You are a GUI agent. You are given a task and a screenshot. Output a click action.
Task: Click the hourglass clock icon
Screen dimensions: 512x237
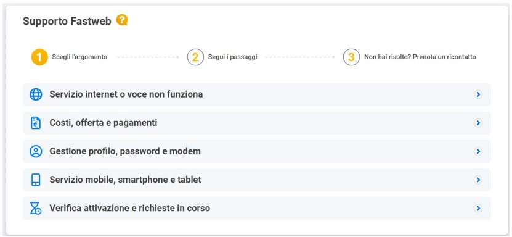[36, 208]
